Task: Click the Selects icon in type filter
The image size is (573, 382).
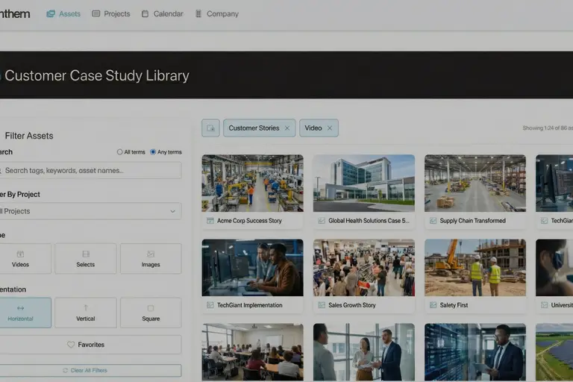Action: 86,254
